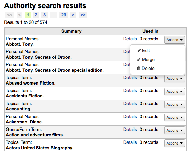
Task: Open Actions dropdown for Abused women Fiction
Action: 174,79
